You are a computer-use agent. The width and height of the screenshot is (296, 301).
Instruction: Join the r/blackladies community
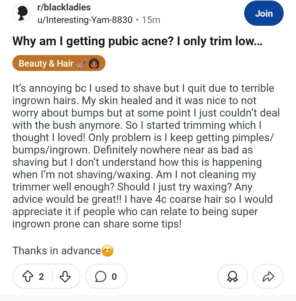click(x=264, y=13)
